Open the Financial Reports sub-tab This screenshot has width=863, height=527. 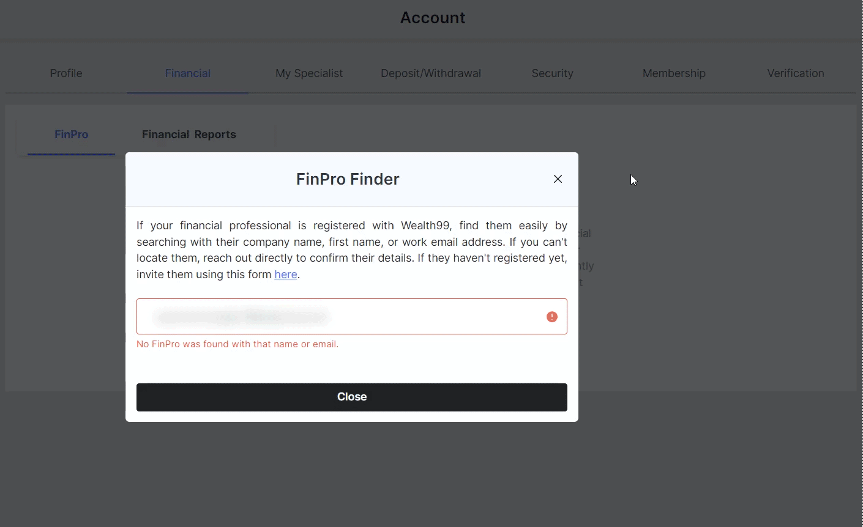[189, 135]
